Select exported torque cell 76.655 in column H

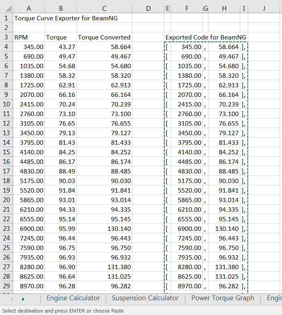[x=224, y=123]
